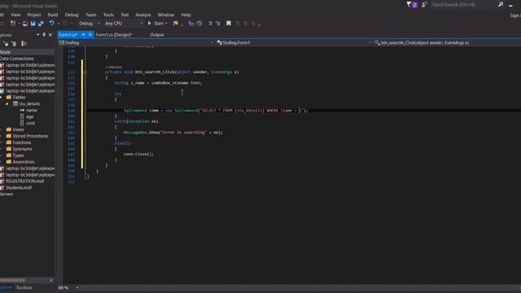Image resolution: width=521 pixels, height=293 pixels.
Task: Close the Server Explorer panel
Action: [x=50, y=34]
